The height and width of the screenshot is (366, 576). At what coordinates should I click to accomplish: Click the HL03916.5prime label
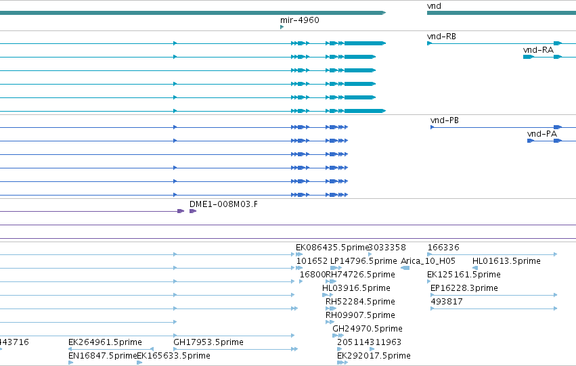click(356, 288)
